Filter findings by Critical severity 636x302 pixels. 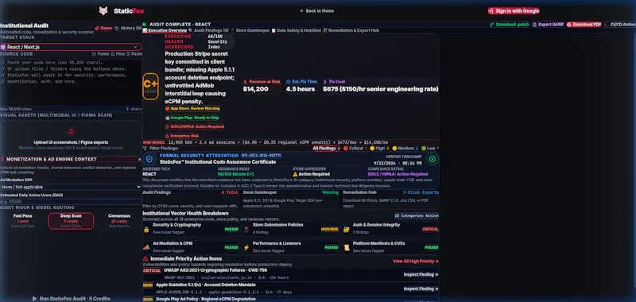click(355, 149)
